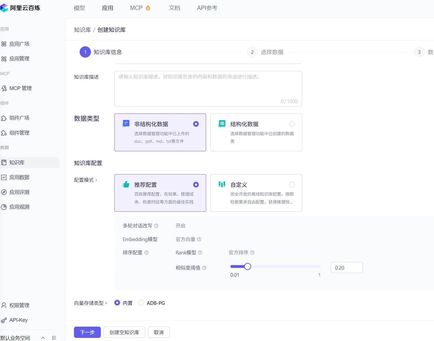Open 权限管理 at the bottom sidebar
The image size is (434, 341).
point(19,305)
